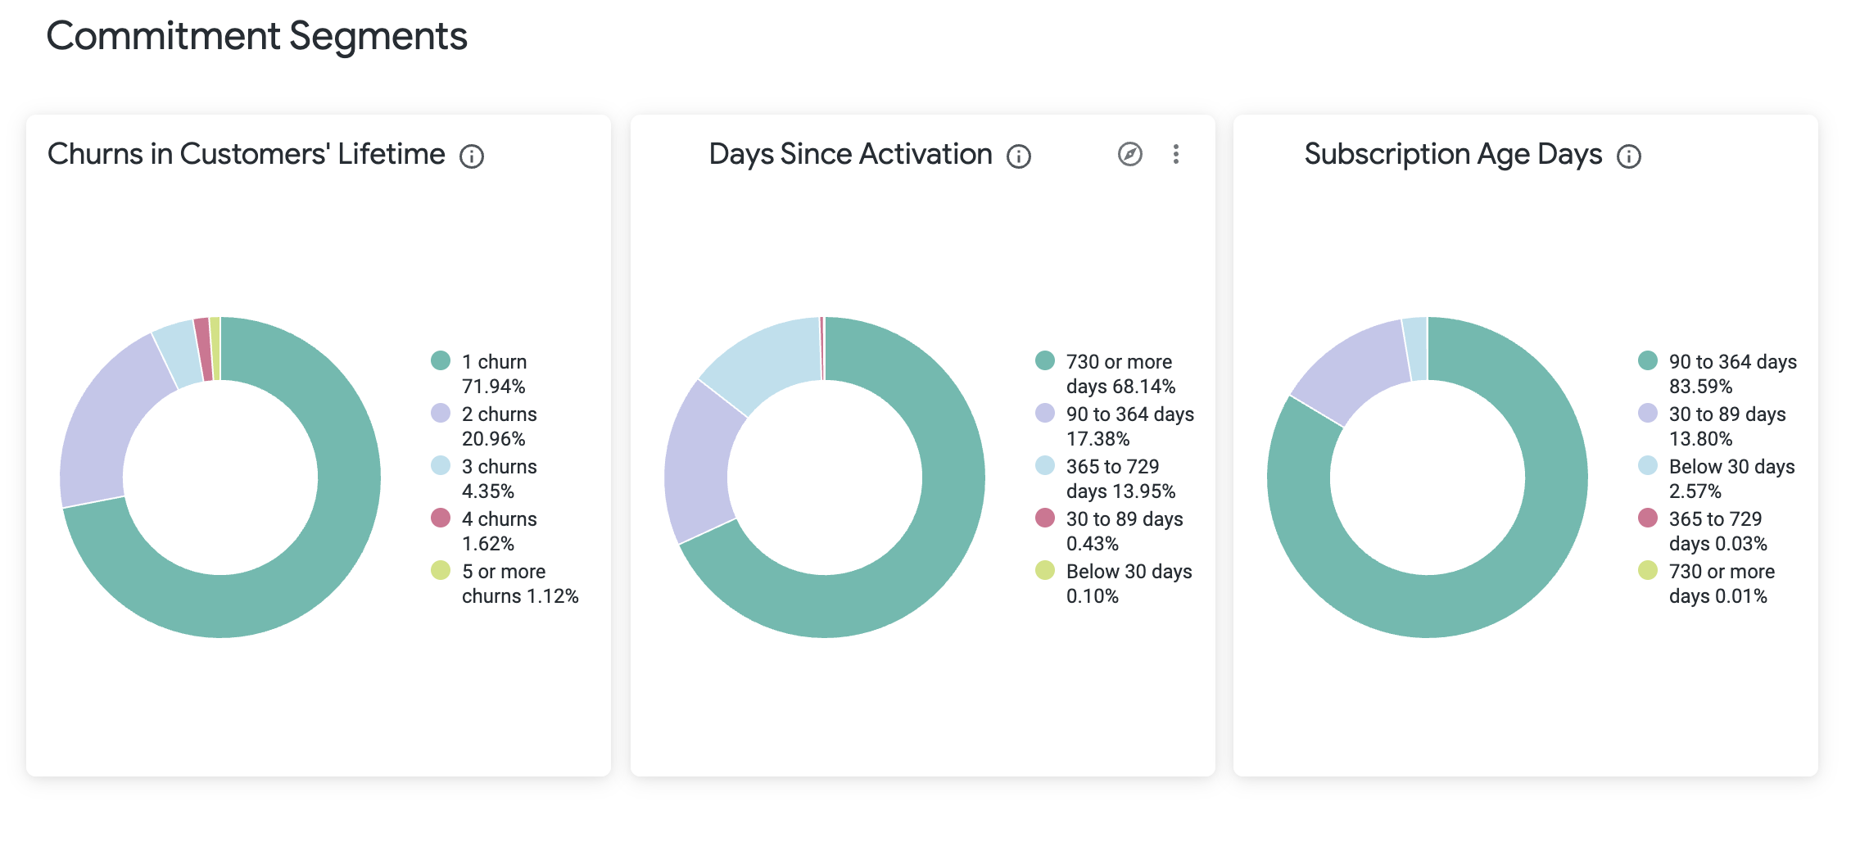Screen dimensions: 1851x842
Task: Select '30 to 89 days 0.43%' legend text
Action: pos(1125,531)
